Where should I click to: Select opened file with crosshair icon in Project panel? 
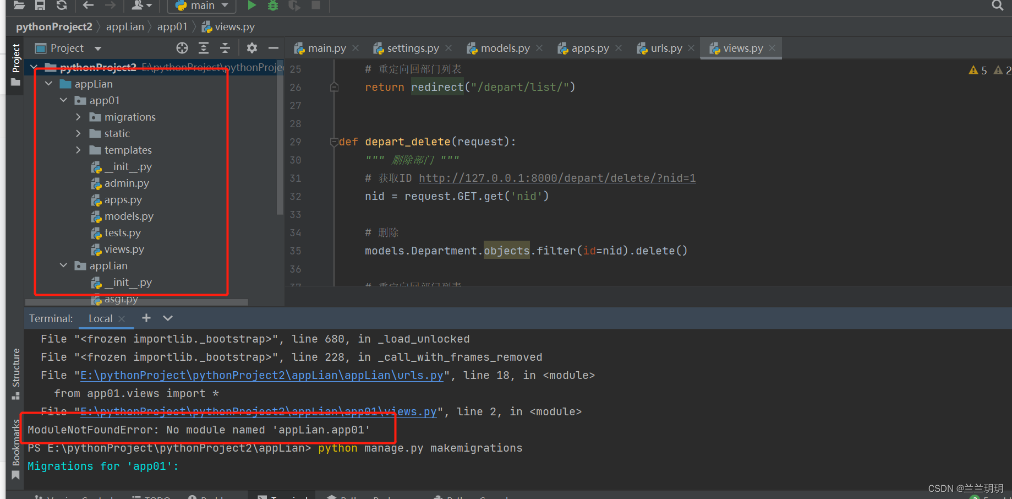(182, 48)
